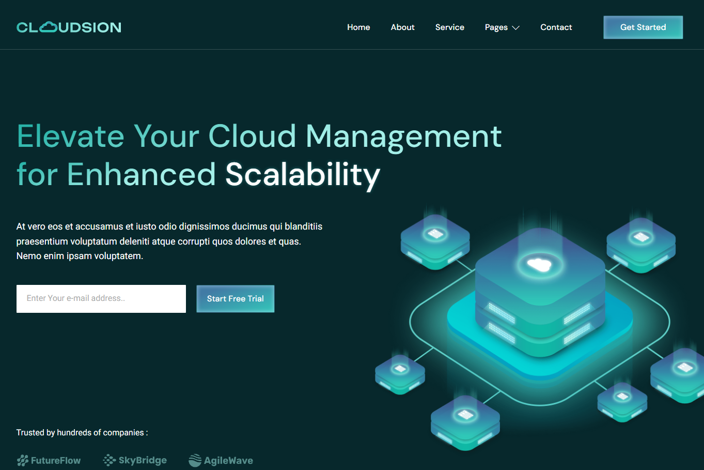Click the Cloudsion cloud logo
Viewport: 704px width, 470px height.
click(x=69, y=27)
